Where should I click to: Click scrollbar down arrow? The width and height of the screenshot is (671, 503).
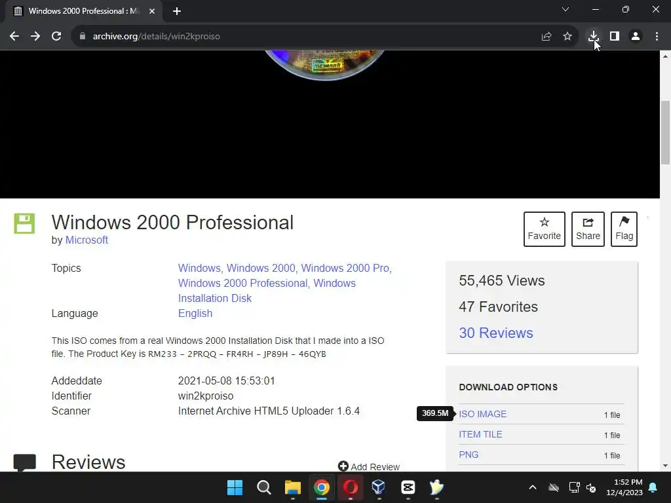point(665,466)
